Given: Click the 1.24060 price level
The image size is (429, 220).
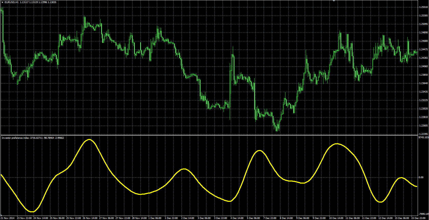Looking at the screenshot, I should 423,66.
